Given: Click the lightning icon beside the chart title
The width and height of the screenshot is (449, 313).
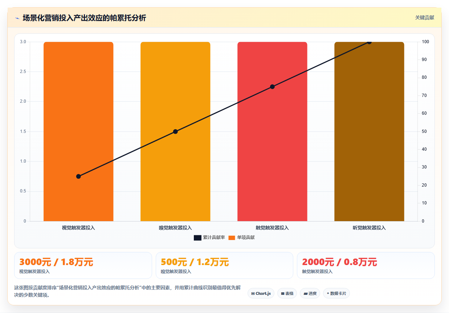Looking at the screenshot, I should [x=17, y=18].
